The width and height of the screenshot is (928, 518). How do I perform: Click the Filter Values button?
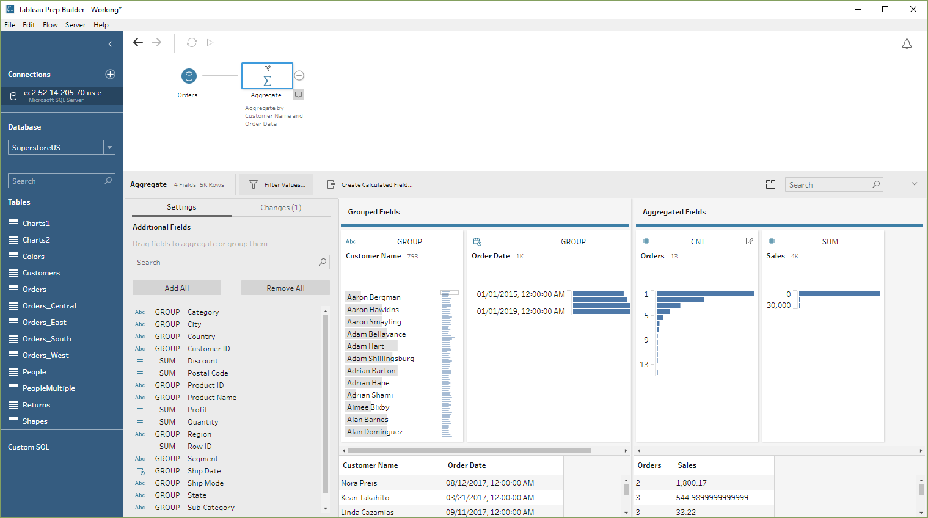pyautogui.click(x=276, y=184)
